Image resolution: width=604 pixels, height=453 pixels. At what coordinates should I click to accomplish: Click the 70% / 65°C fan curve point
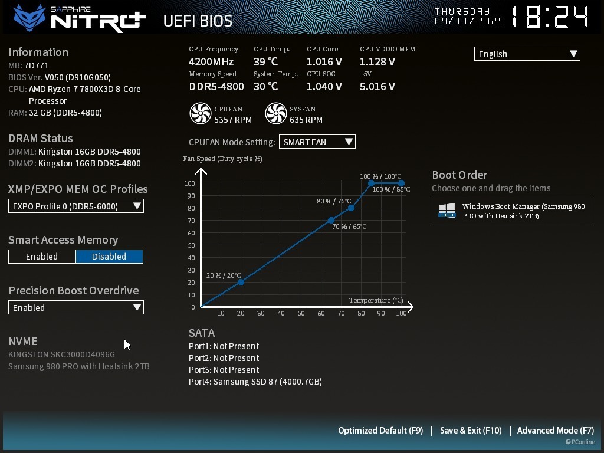point(331,221)
